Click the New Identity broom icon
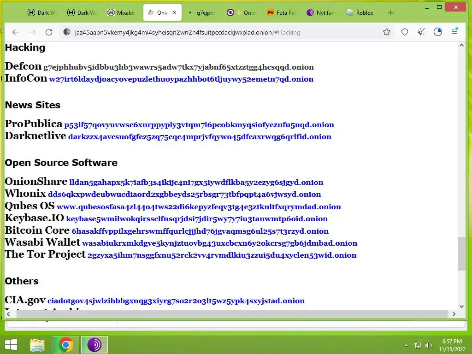This screenshot has height=354, width=472. point(421,32)
